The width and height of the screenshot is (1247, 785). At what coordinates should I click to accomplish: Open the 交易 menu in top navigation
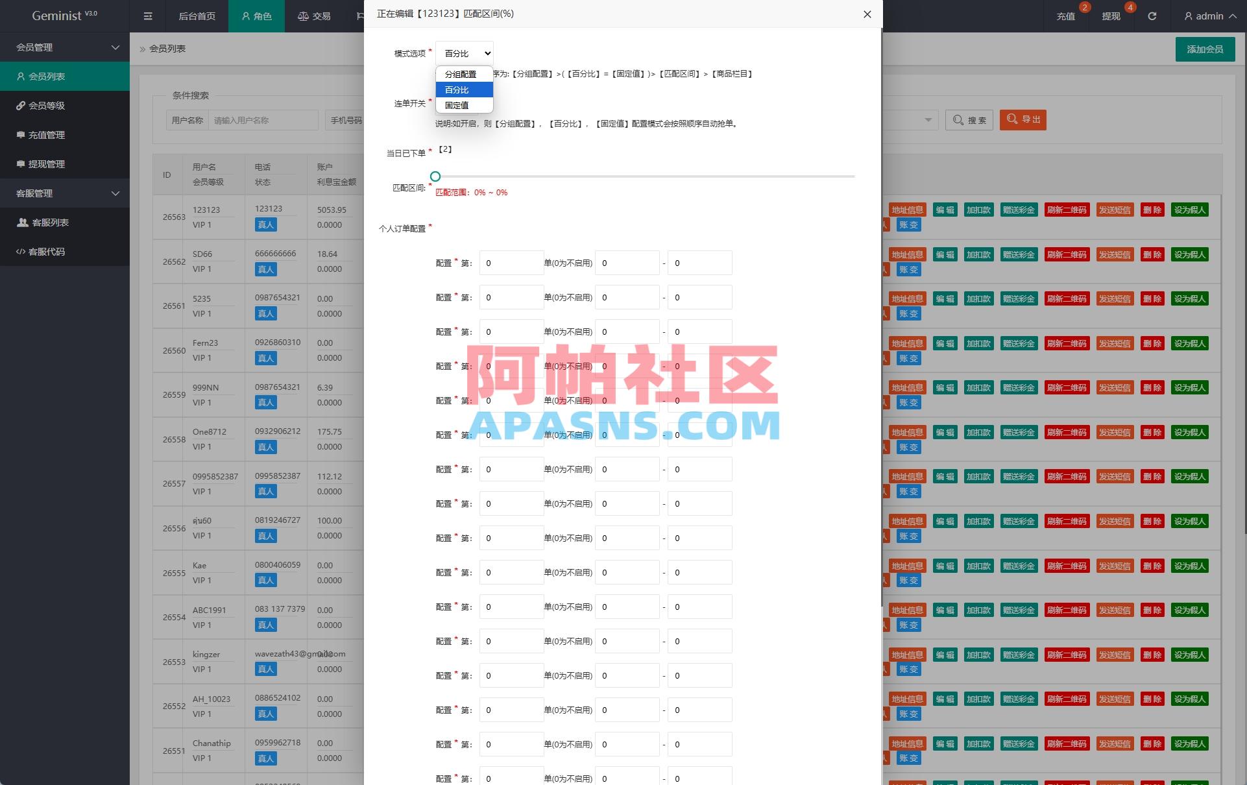point(314,16)
